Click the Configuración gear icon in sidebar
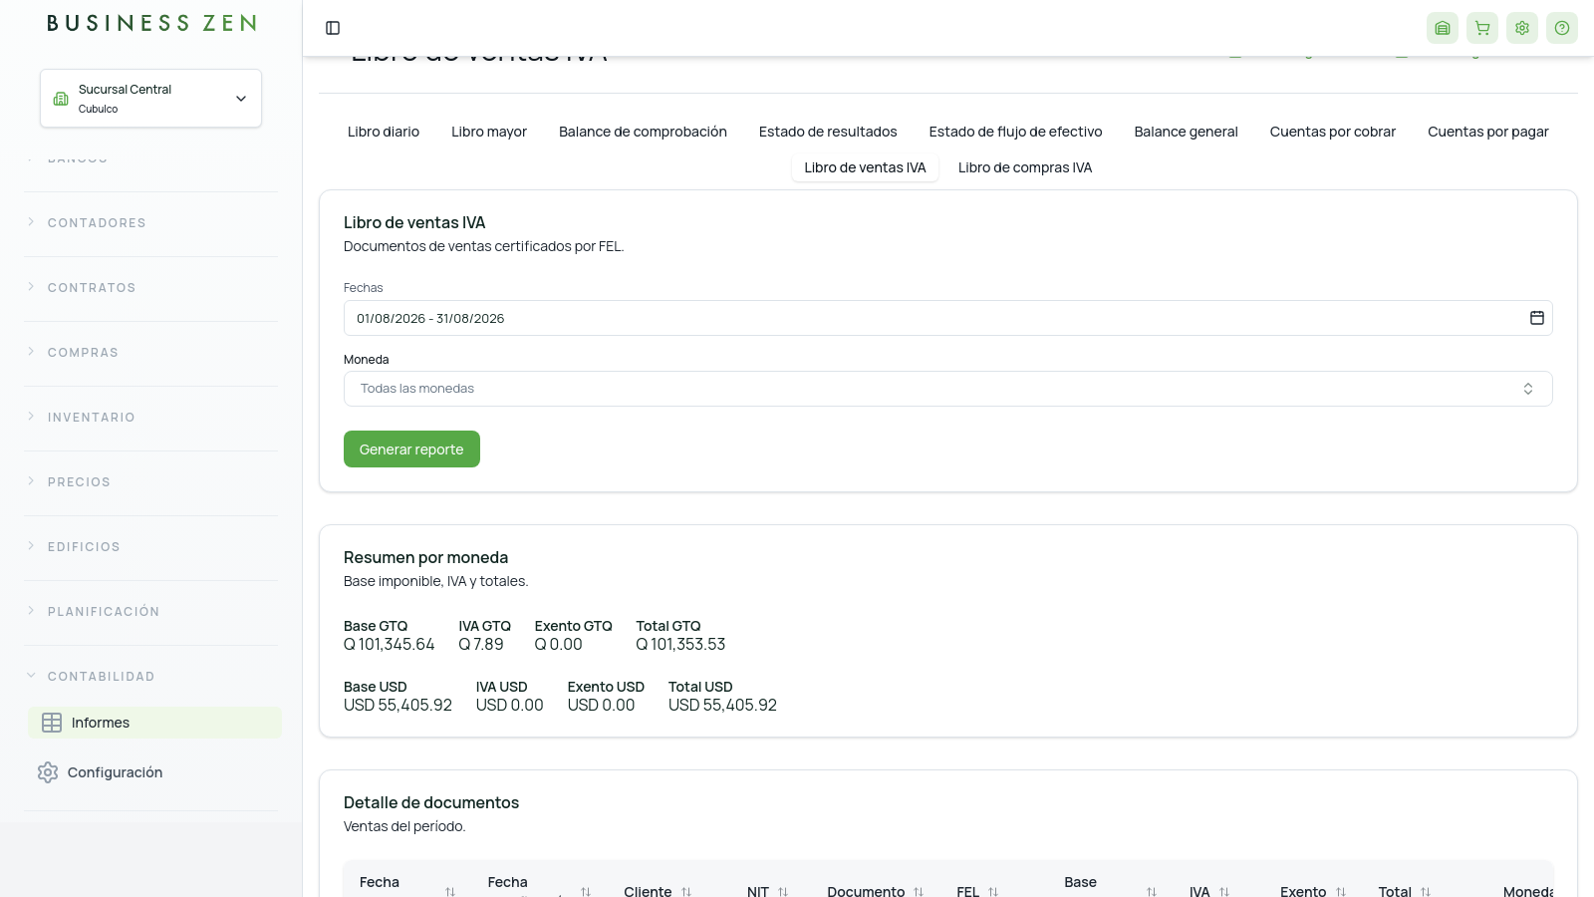 coord(48,772)
